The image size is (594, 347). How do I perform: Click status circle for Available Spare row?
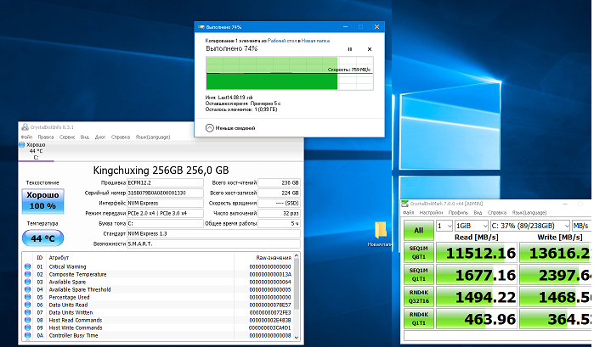click(28, 282)
